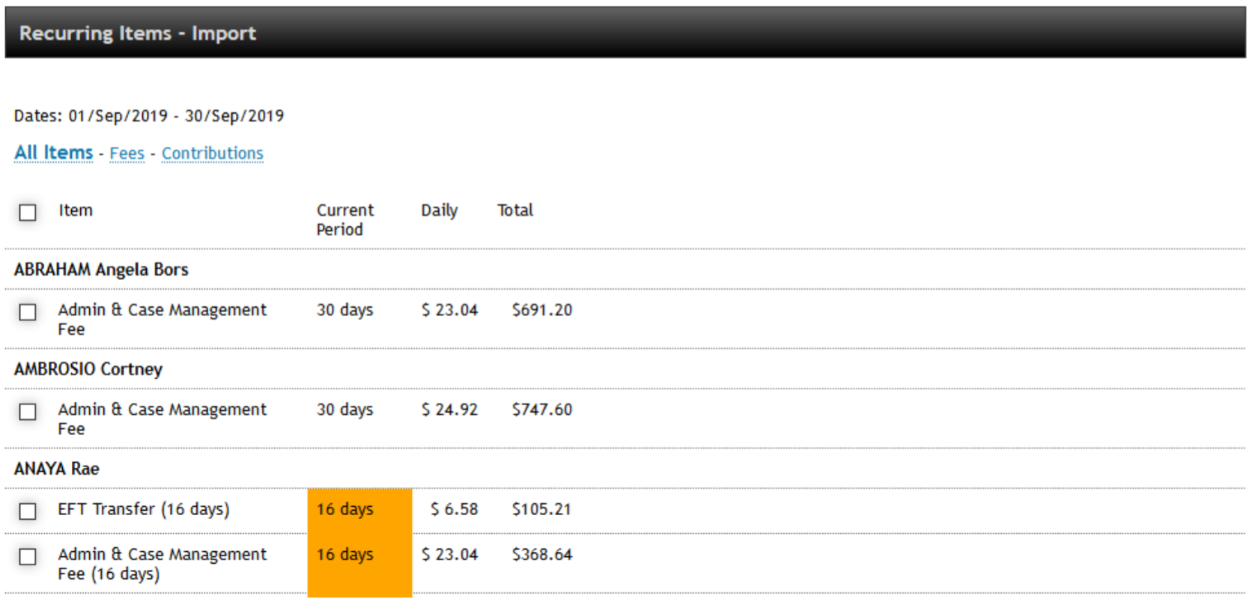The height and width of the screenshot is (608, 1255).
Task: Check Angela Bors' Admin & Case Management Fee
Action: coord(28,312)
